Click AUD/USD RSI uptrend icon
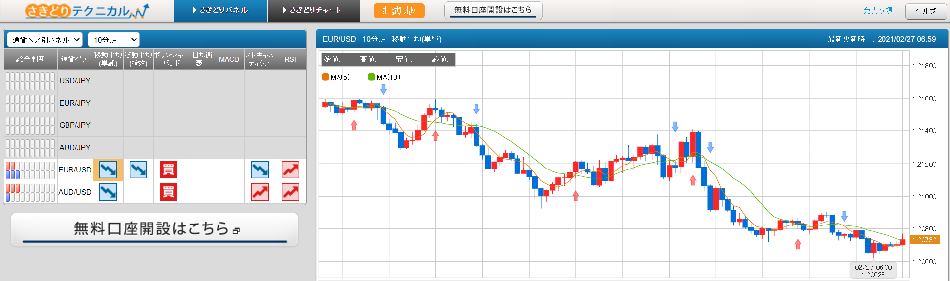The image size is (950, 281). (290, 192)
